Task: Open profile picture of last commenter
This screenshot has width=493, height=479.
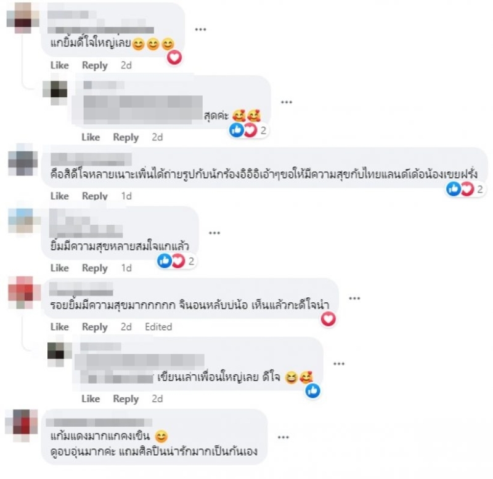Action: (22, 425)
